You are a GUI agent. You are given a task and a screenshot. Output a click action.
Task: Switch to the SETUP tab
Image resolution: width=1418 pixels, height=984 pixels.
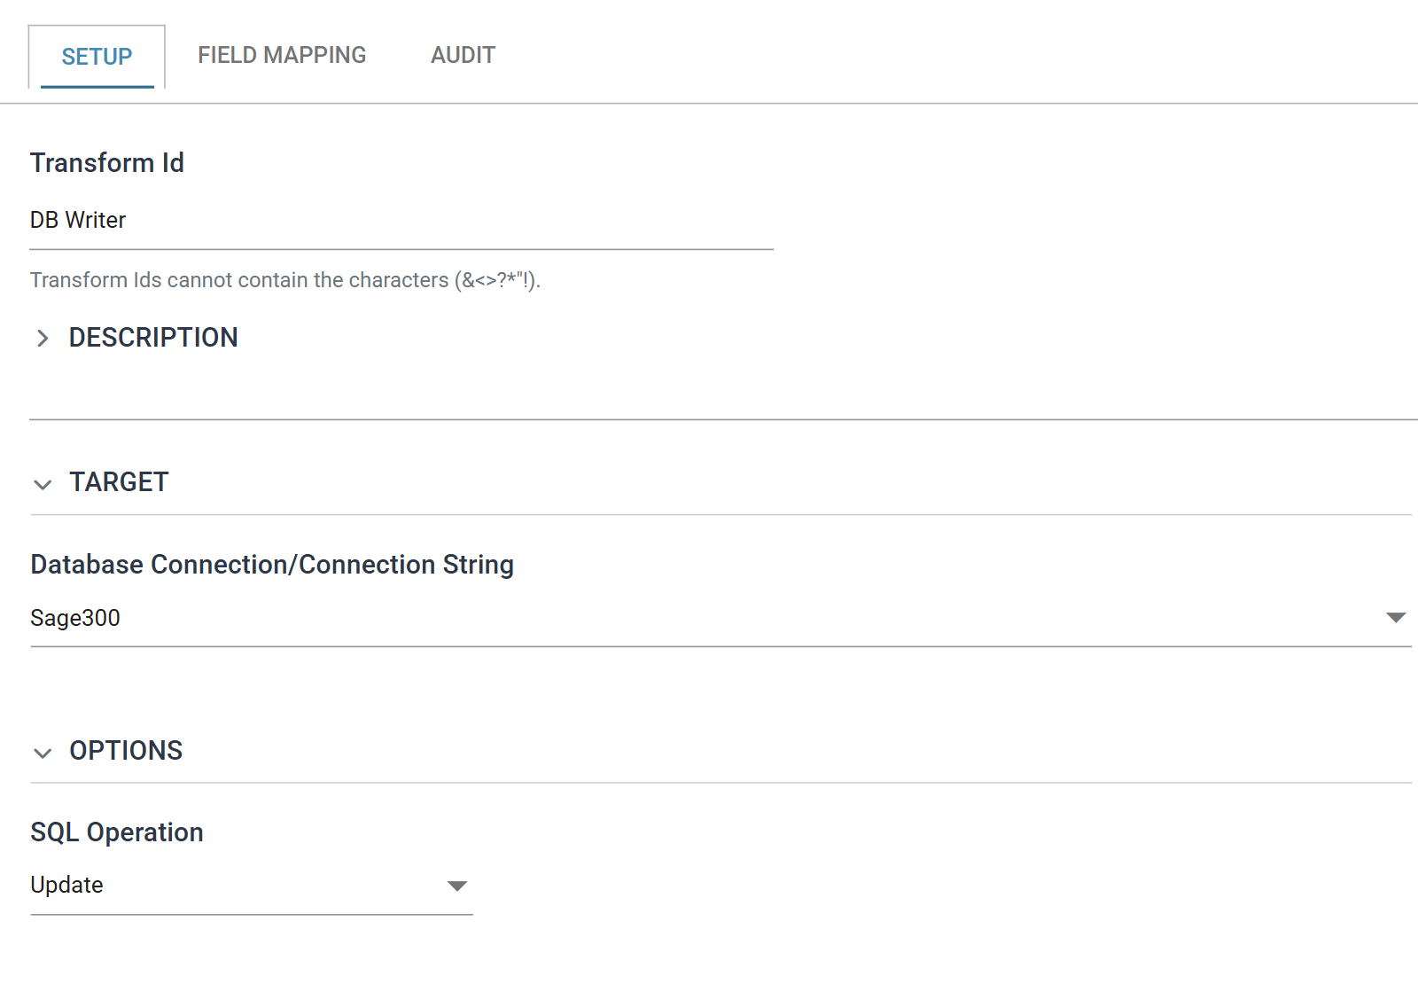97,57
